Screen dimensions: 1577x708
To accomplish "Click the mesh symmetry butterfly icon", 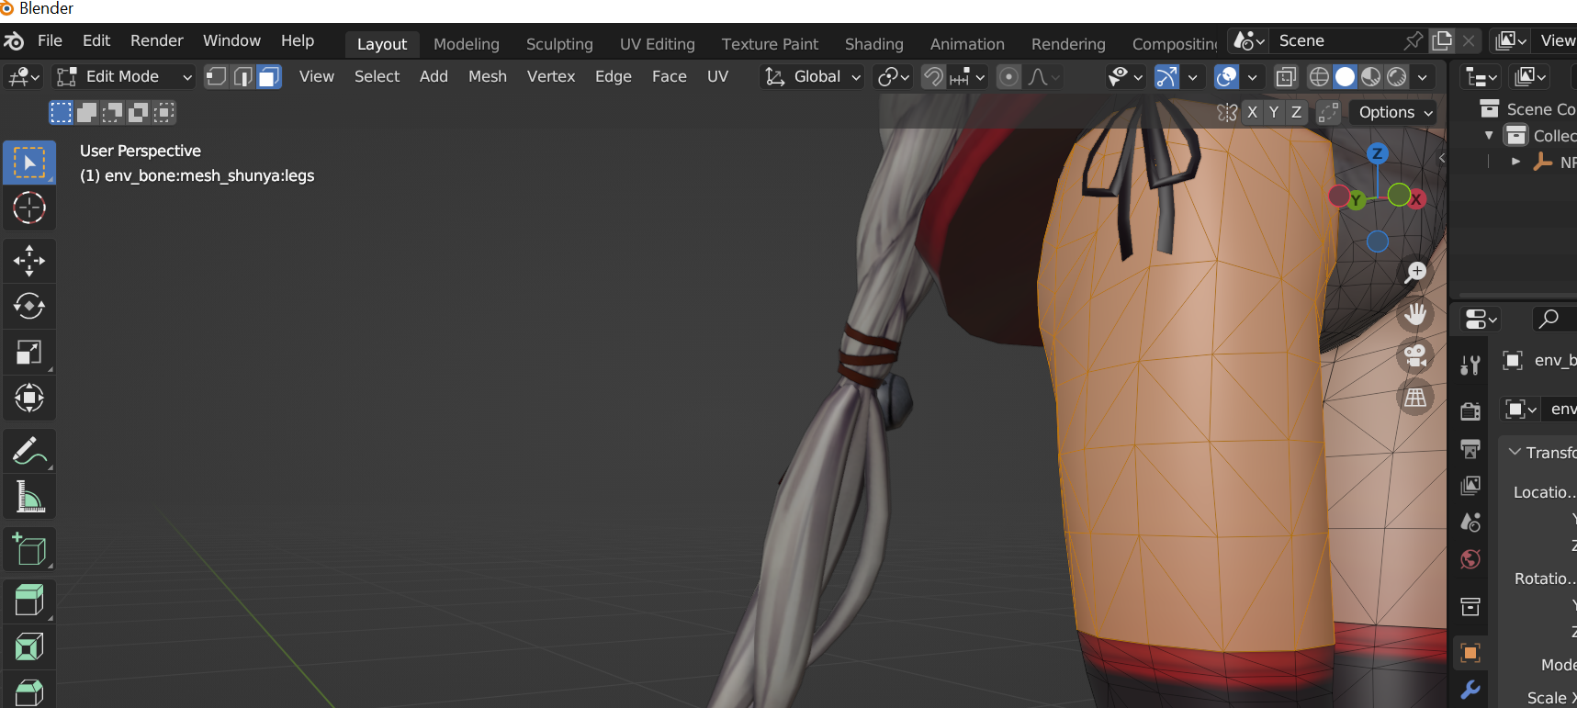I will (1227, 112).
